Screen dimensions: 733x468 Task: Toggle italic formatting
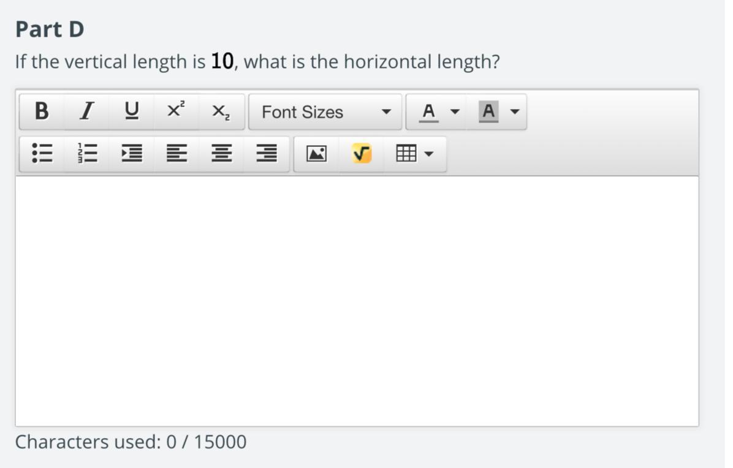pyautogui.click(x=86, y=111)
